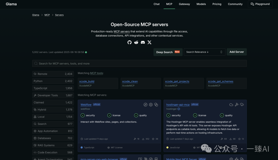This screenshot has width=278, height=160.
Task: Click the hammer icon on hostinger-api-mcp card
Action: pos(237,105)
